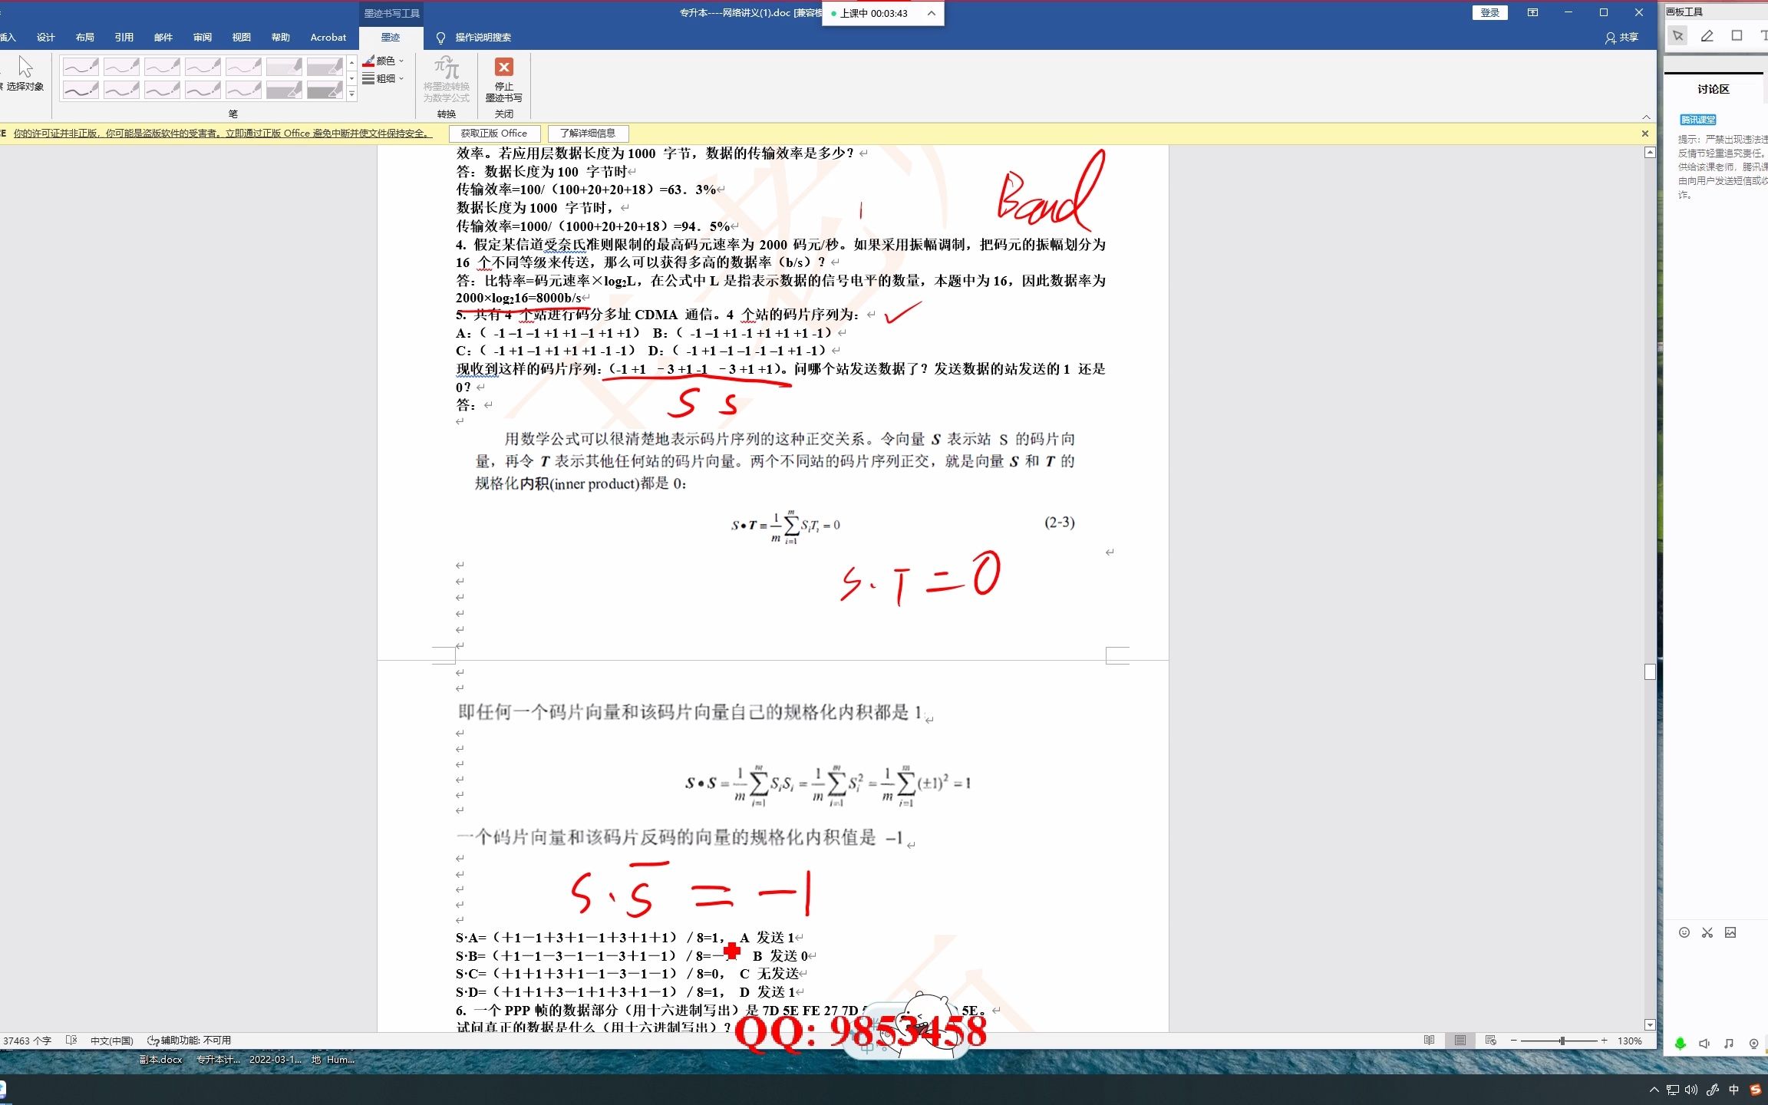Click 中文(中国) language indicator
This screenshot has height=1105, width=1768.
(x=112, y=1041)
